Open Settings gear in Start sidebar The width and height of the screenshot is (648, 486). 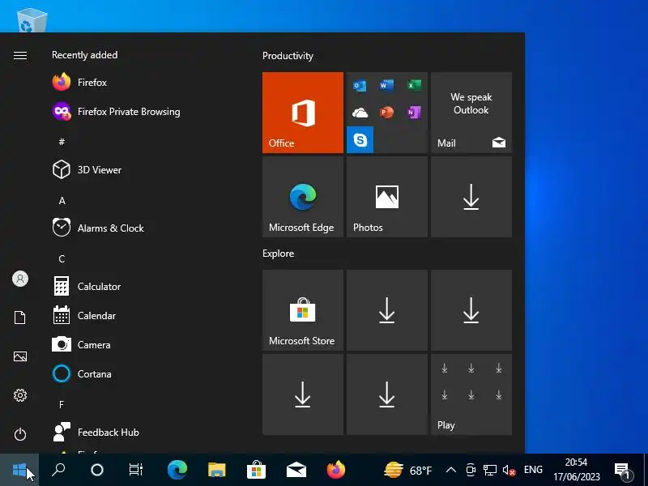pyautogui.click(x=19, y=395)
